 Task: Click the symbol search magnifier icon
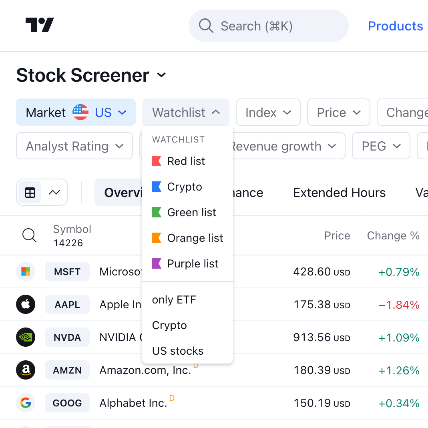tap(30, 236)
